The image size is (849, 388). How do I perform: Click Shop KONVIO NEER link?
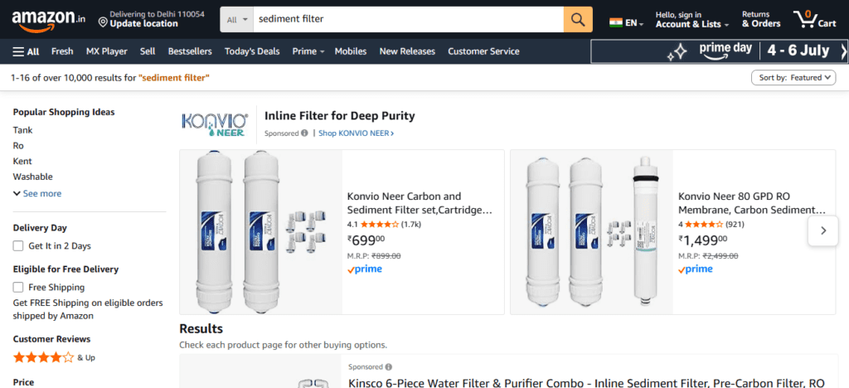356,133
